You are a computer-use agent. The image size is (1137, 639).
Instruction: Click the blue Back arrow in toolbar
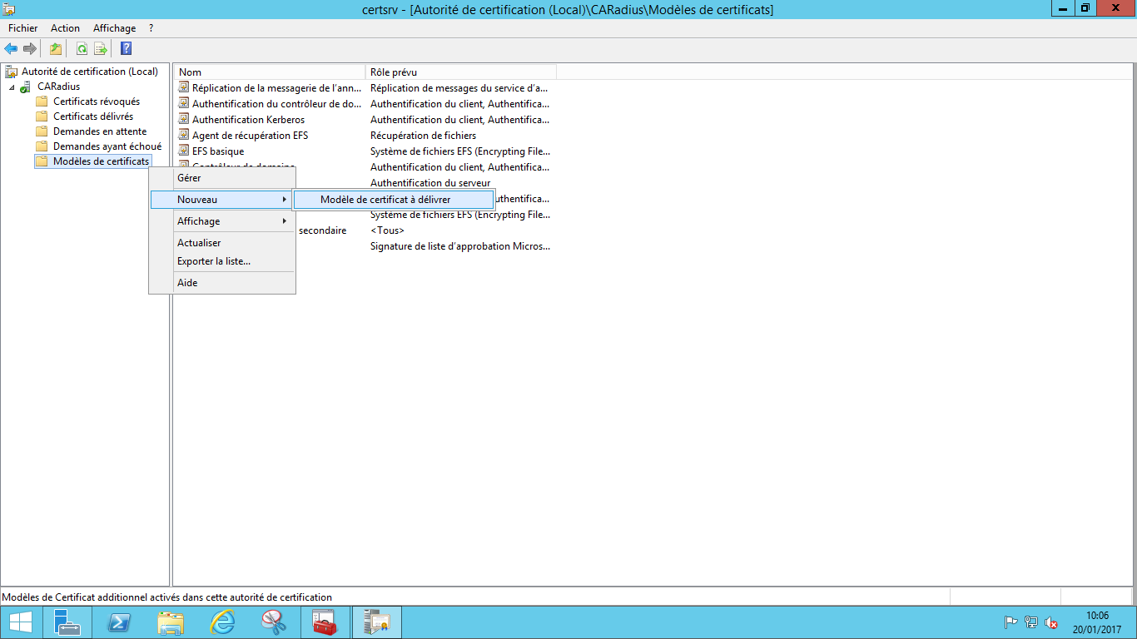pyautogui.click(x=11, y=48)
